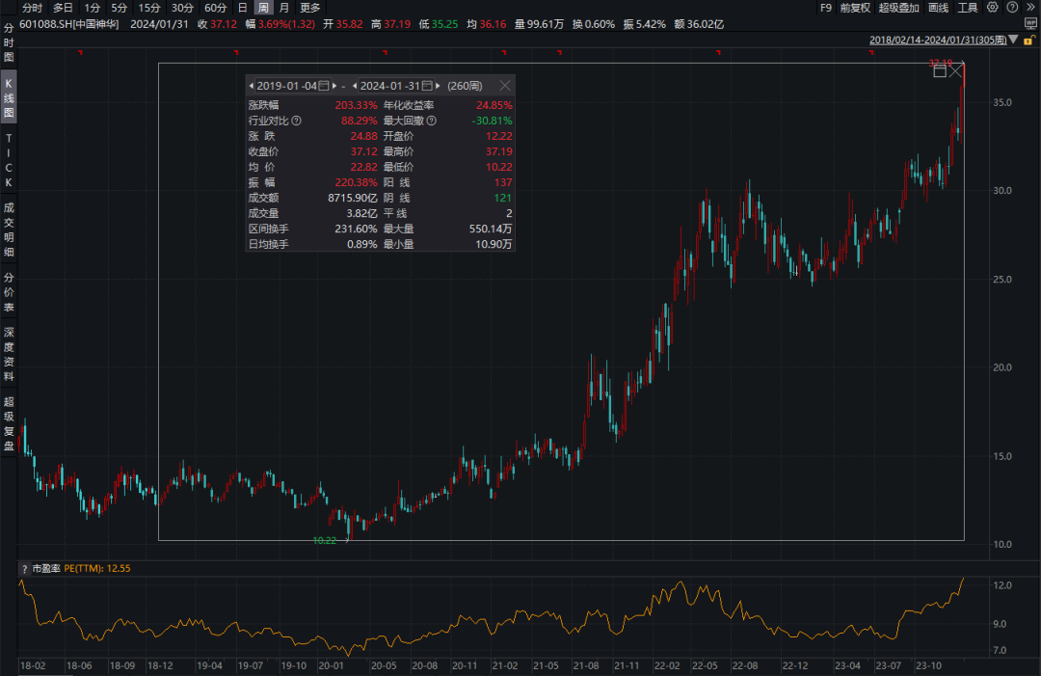
Task: Select the 日 daily period tab
Action: click(242, 8)
